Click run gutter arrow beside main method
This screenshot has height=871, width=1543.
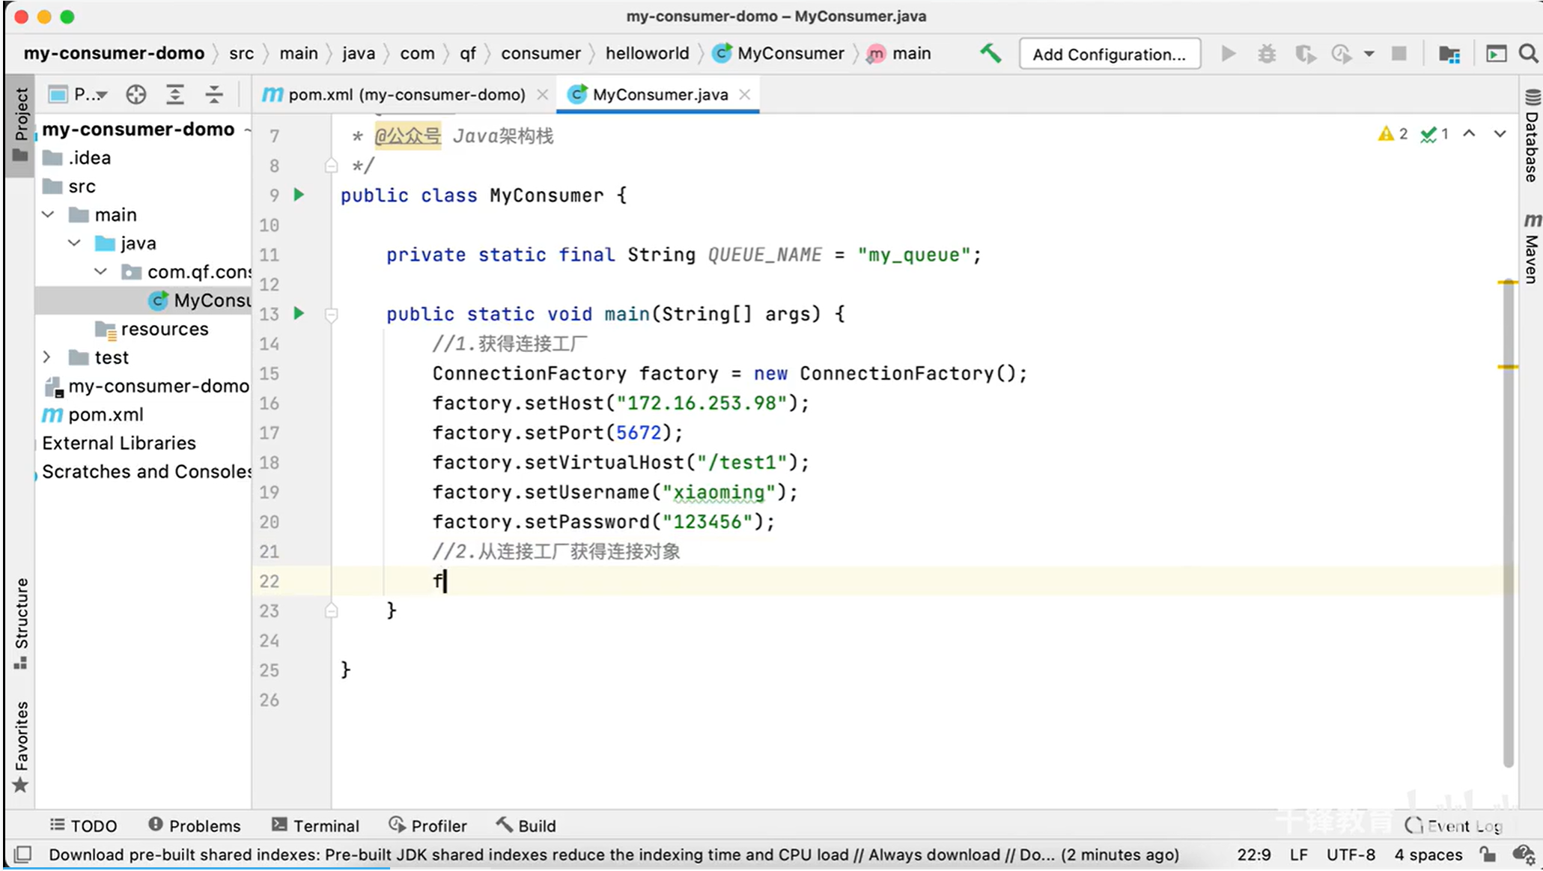pyautogui.click(x=299, y=313)
